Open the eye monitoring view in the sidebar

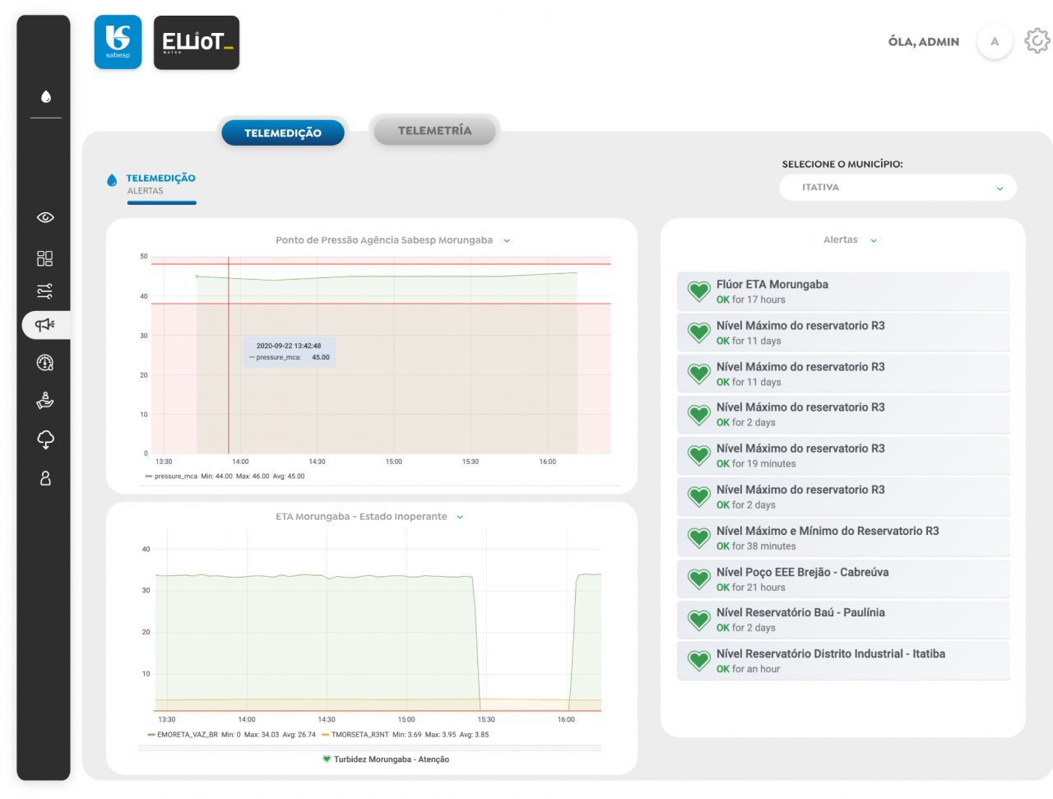(44, 218)
